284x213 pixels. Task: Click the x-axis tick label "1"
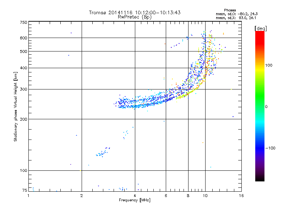pos(28,196)
